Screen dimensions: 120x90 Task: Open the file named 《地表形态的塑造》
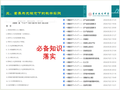81,35
